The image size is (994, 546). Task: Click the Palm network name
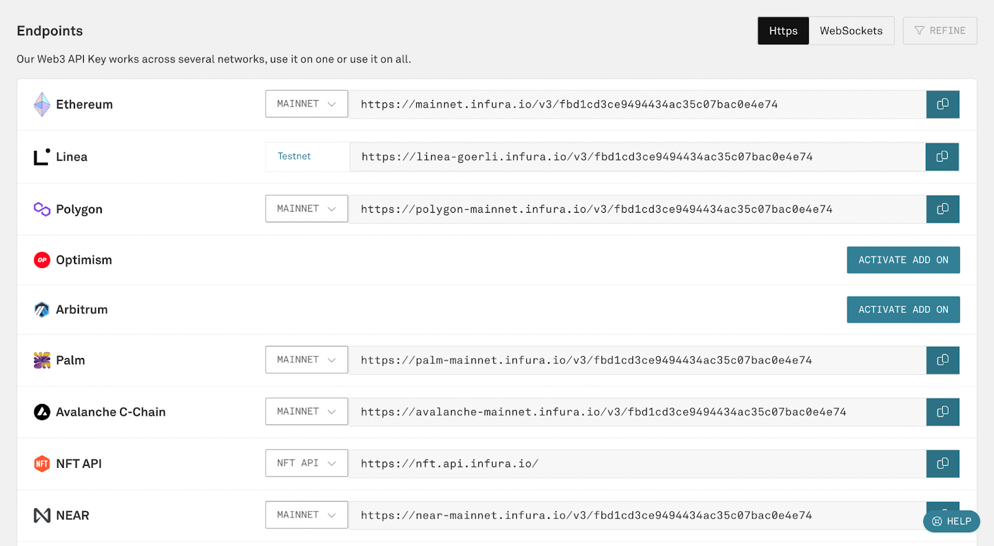[x=70, y=360]
